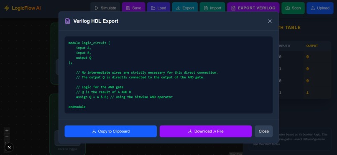Open the Load circuit button
This screenshot has height=155, width=337.
pos(158,8)
